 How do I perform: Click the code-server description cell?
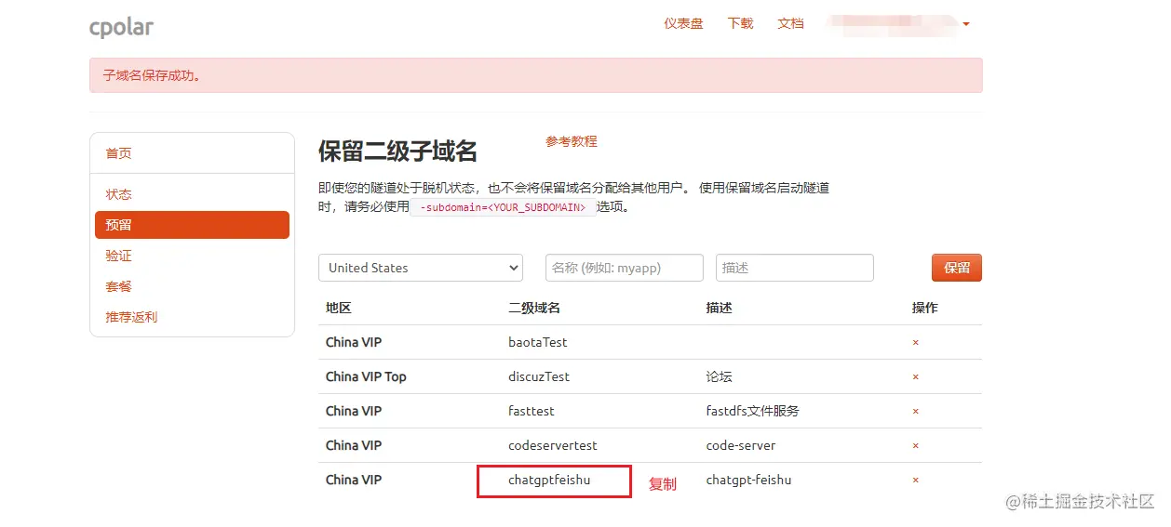(741, 445)
